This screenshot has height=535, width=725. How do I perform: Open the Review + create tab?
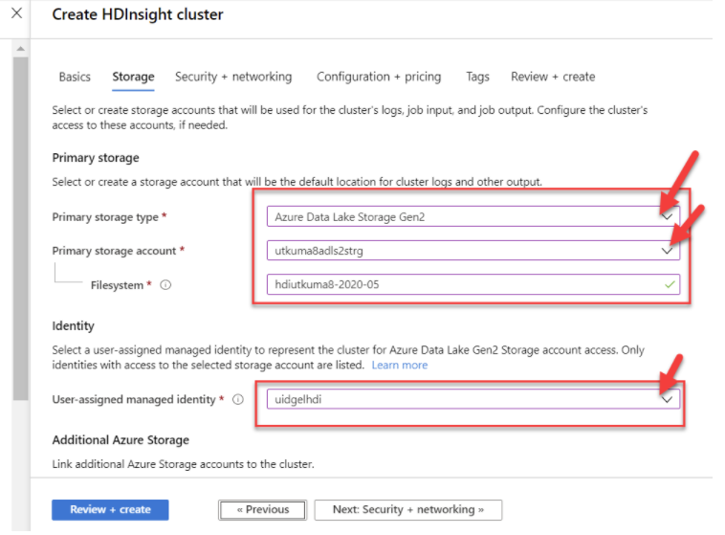click(553, 77)
